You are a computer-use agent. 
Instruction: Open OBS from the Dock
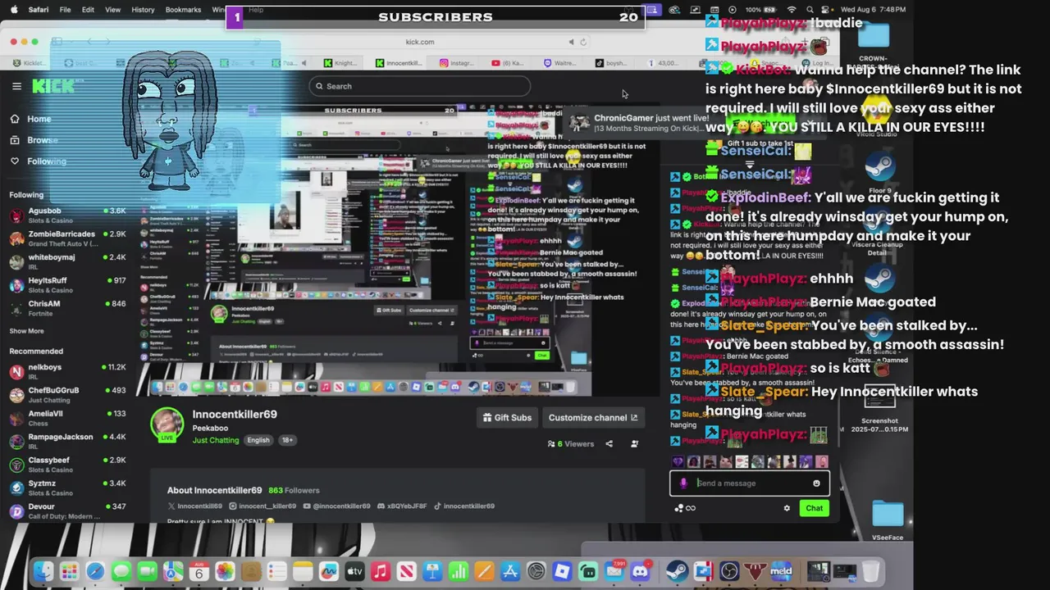(728, 571)
